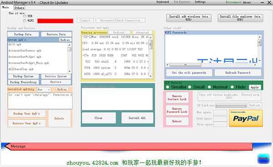Click the Restore Data button
The width and height of the screenshot is (273, 167).
(x=56, y=34)
